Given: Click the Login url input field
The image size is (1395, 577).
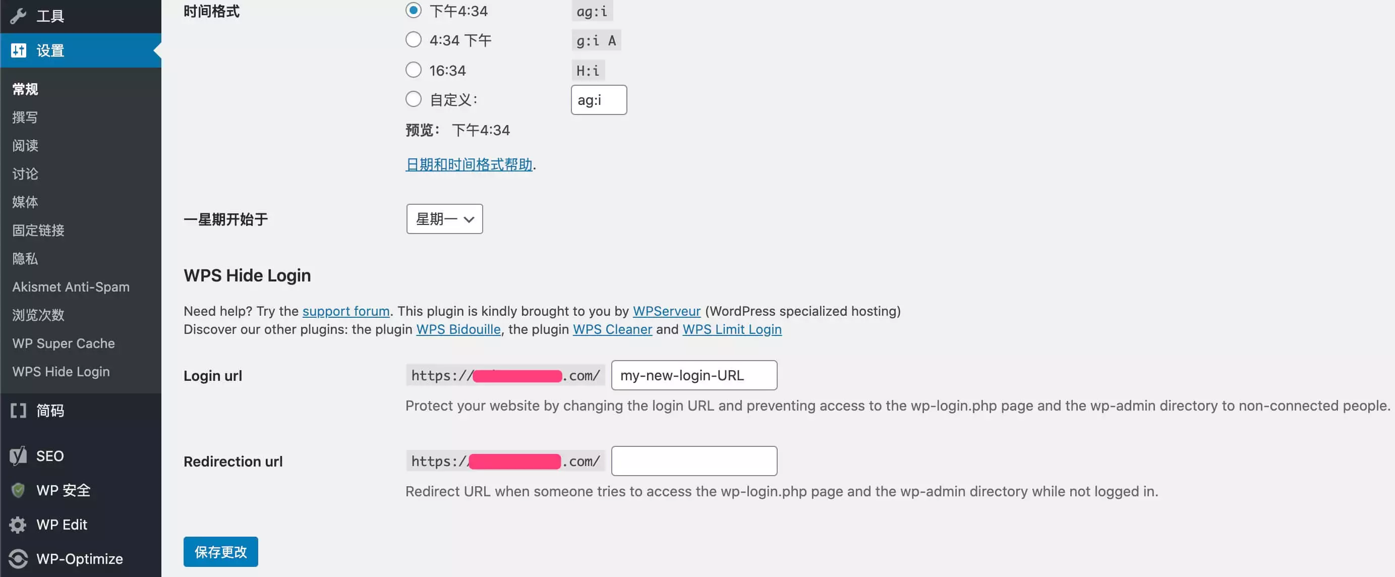Looking at the screenshot, I should point(694,374).
